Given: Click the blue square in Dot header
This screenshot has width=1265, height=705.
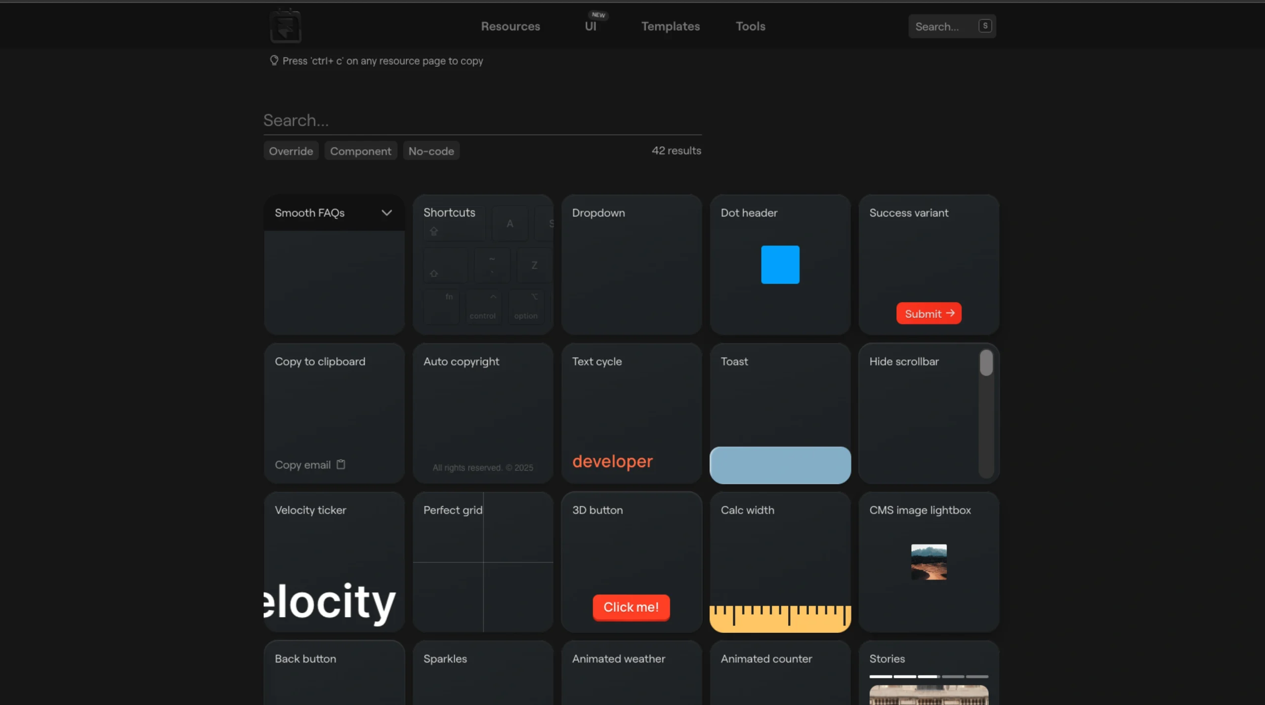Looking at the screenshot, I should (780, 265).
